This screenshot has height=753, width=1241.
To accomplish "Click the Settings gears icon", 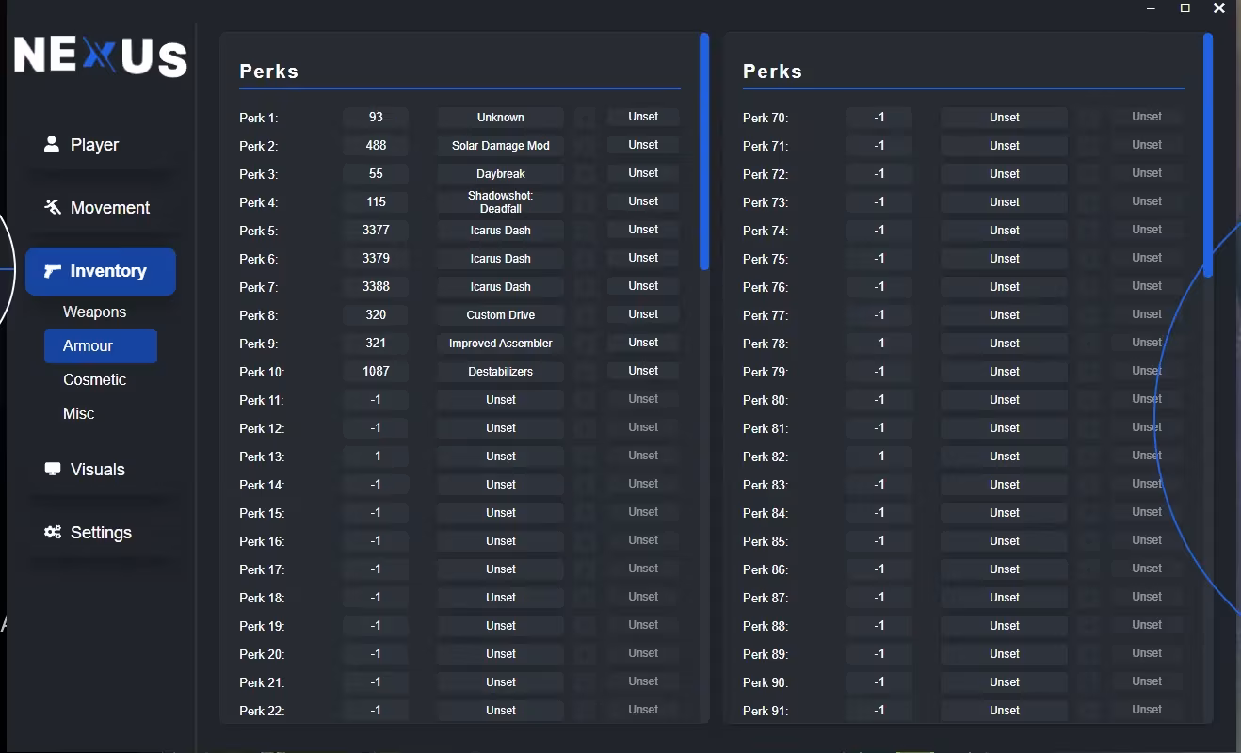I will [53, 532].
